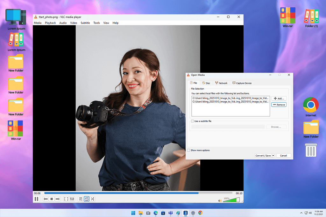This screenshot has height=217, width=326.
Task: Toggle the loop repeat button
Action: (x=87, y=199)
